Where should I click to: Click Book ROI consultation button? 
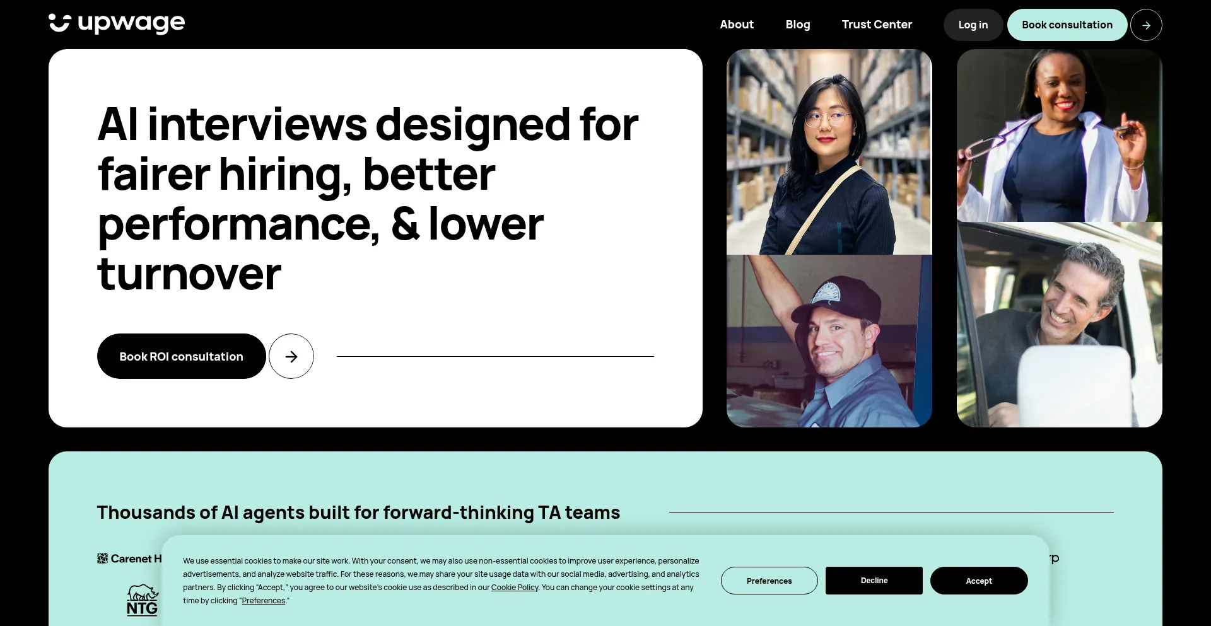[182, 356]
